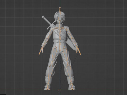This screenshot has height=95, width=127.
Task: Click the knee joint on the viewer's left leg
Action: tap(51, 65)
